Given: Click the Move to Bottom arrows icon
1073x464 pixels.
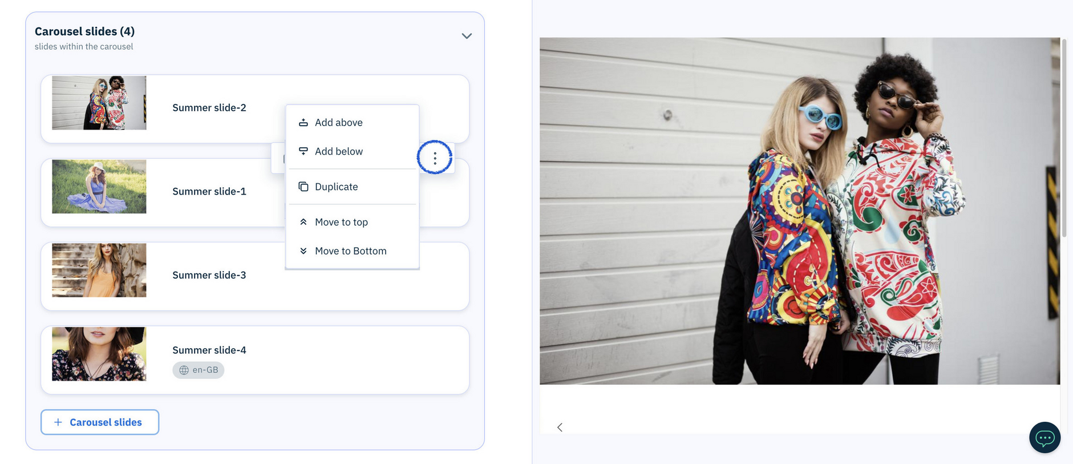Looking at the screenshot, I should pos(303,251).
